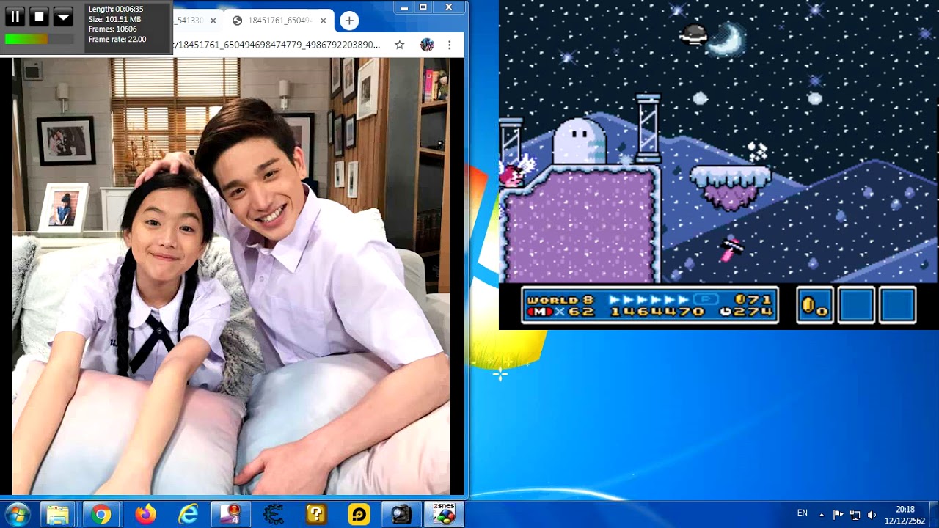The image size is (939, 528).
Task: Click the recorder Frame rate 22.00 readout
Action: pos(117,40)
